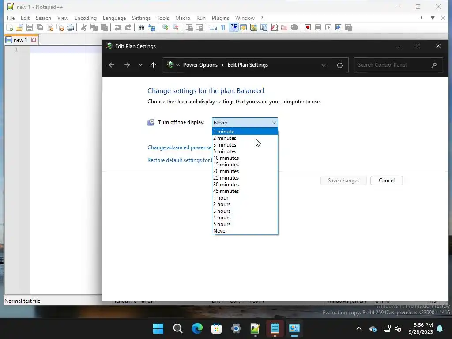Open Edit menu in Notepad++

(x=25, y=18)
